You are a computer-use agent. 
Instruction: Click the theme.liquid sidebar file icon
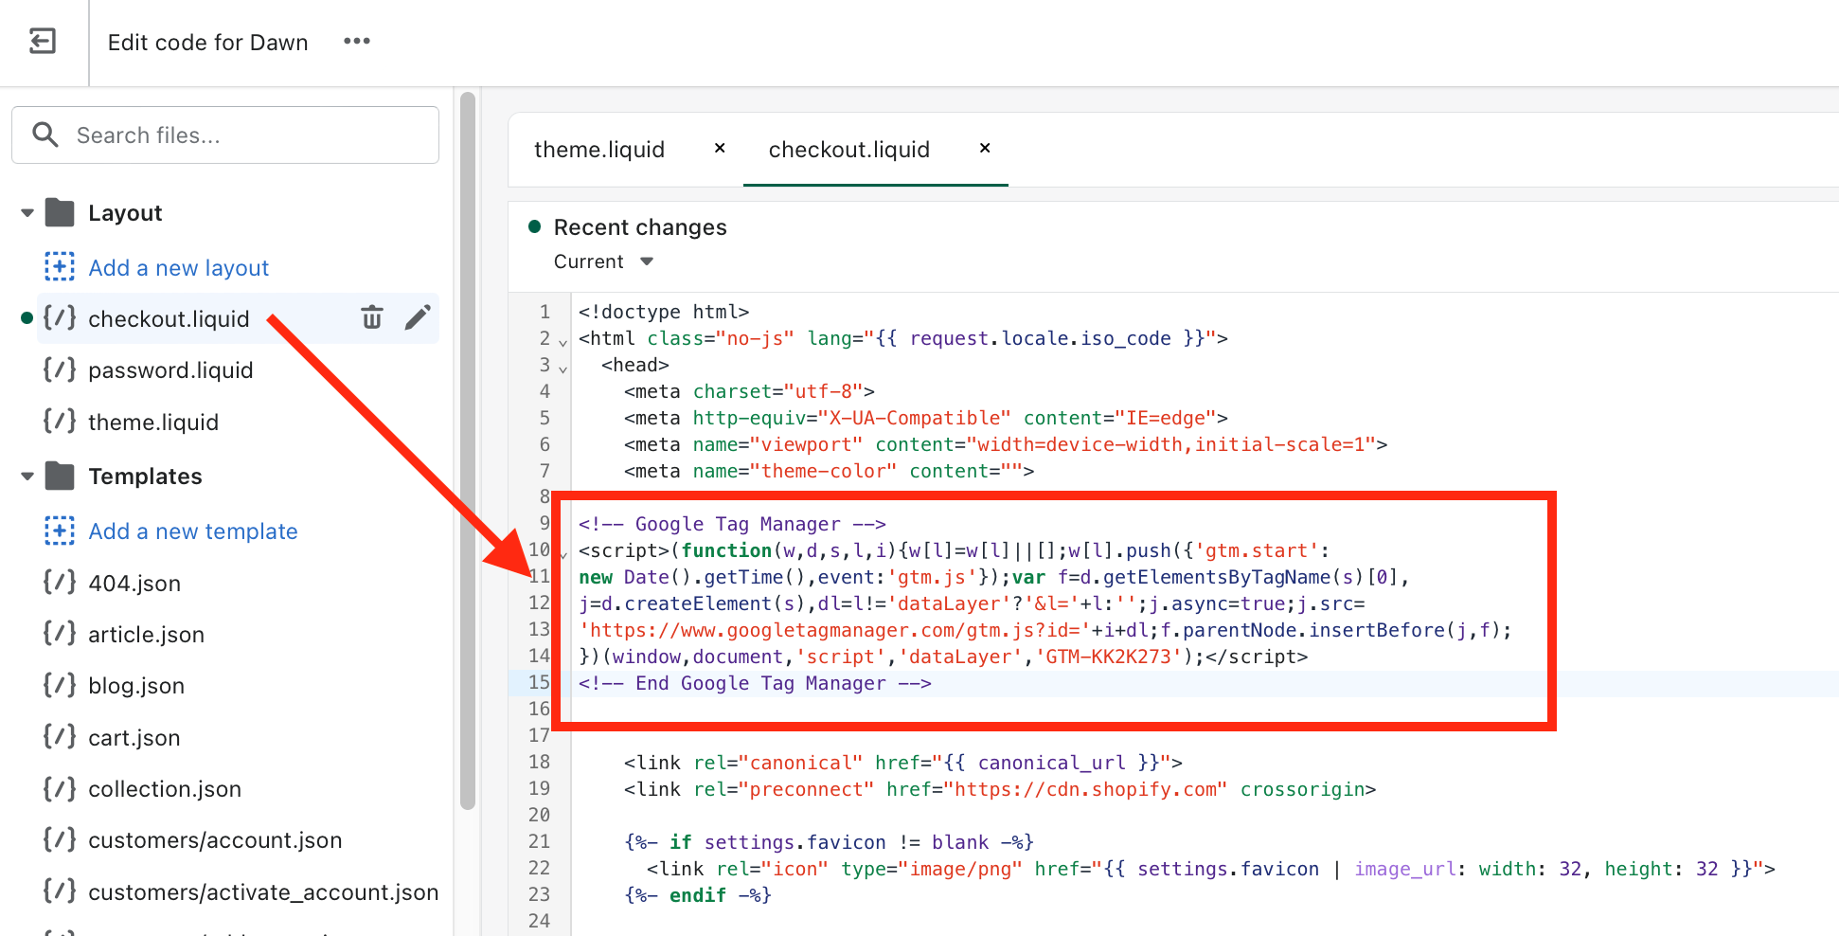(60, 422)
